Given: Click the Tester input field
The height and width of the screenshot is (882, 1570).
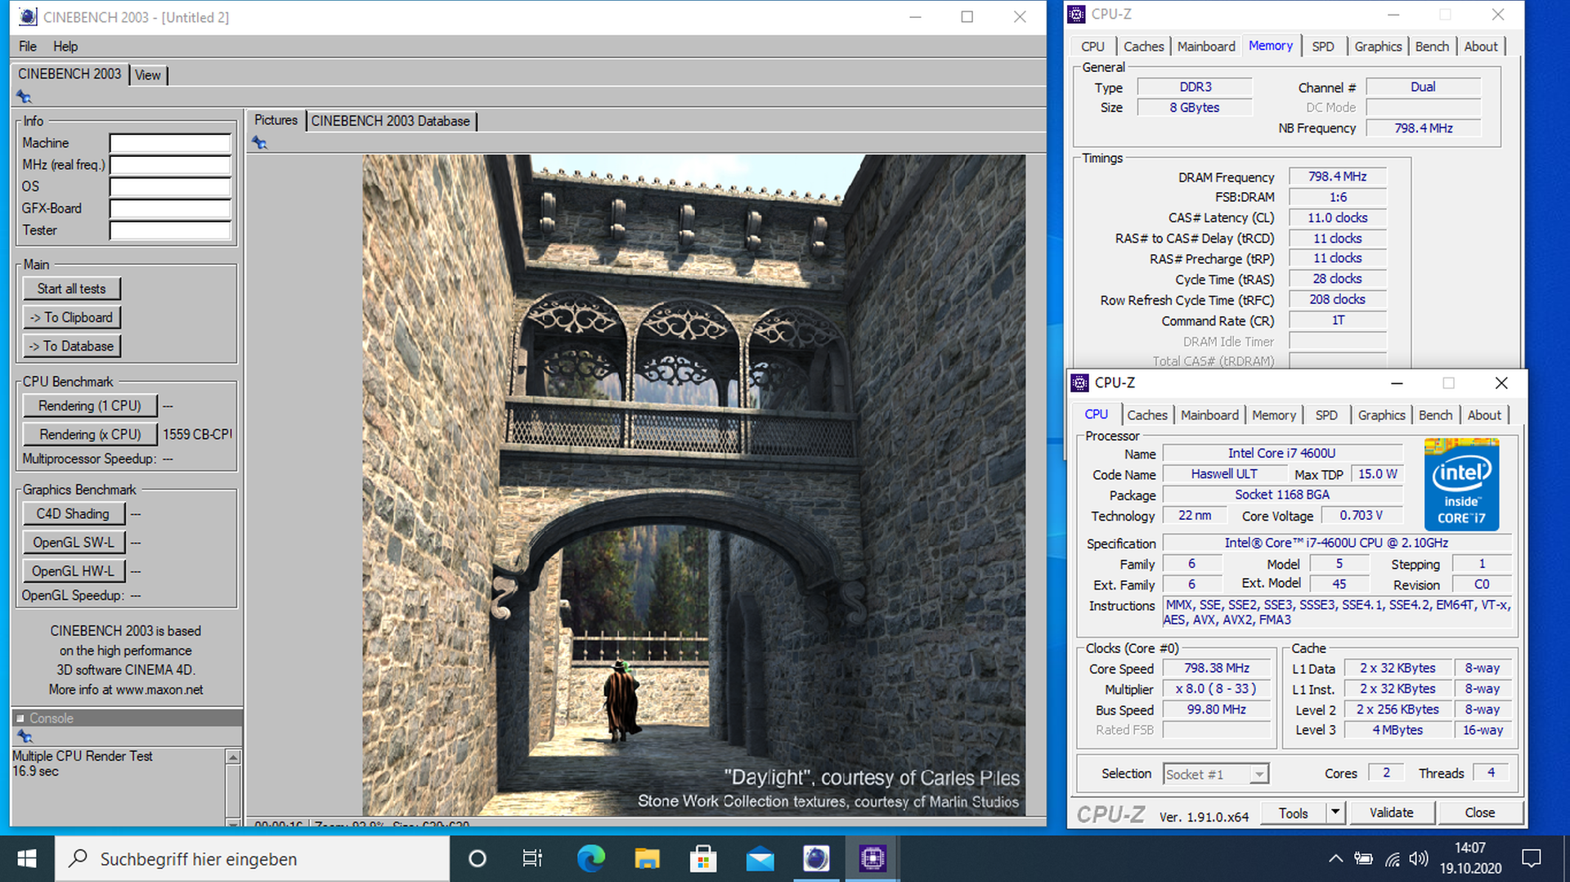Looking at the screenshot, I should click(171, 231).
